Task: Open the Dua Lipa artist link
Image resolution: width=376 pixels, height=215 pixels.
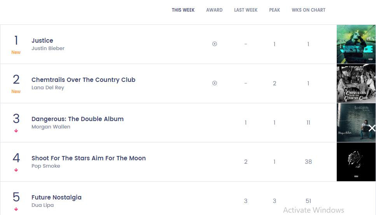Action: coord(43,205)
